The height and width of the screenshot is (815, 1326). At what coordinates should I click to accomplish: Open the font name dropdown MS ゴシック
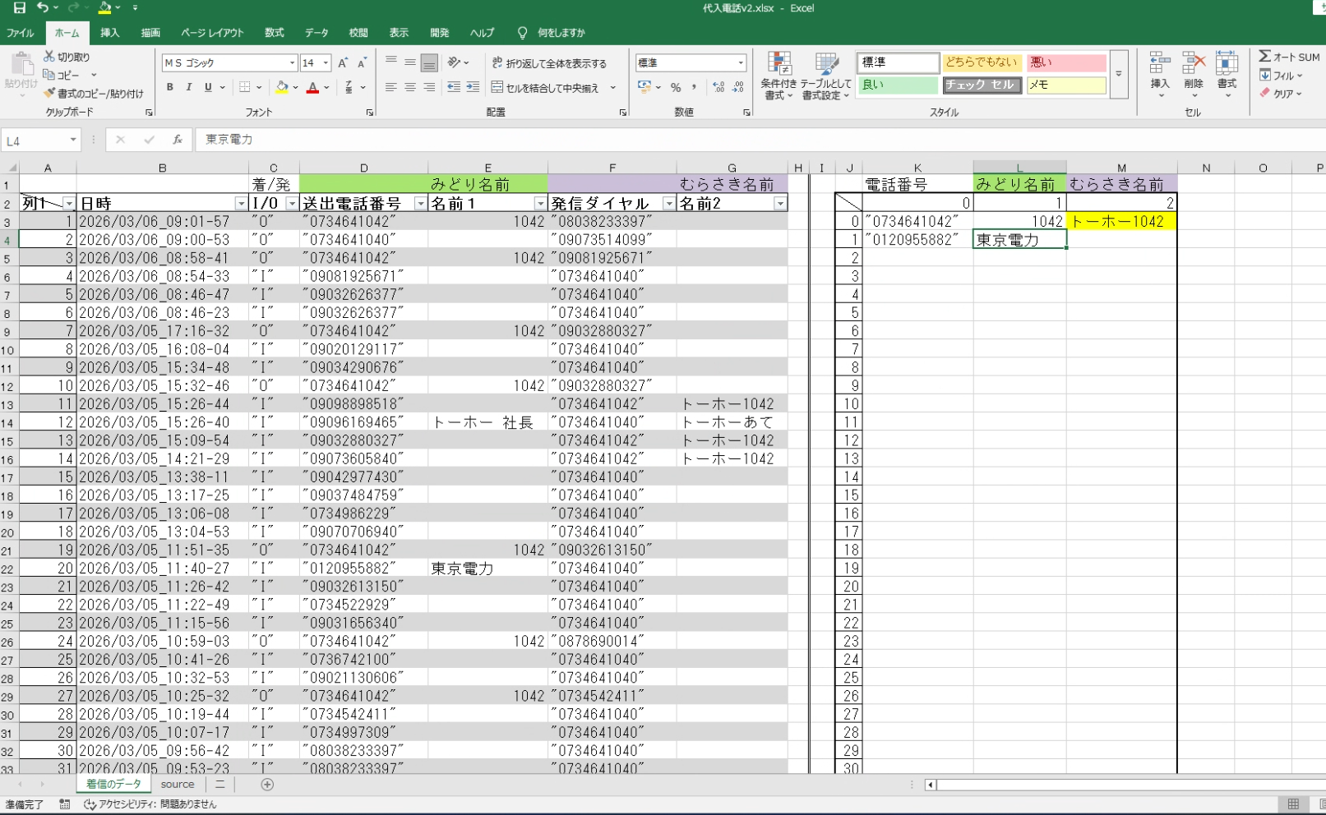[x=292, y=63]
